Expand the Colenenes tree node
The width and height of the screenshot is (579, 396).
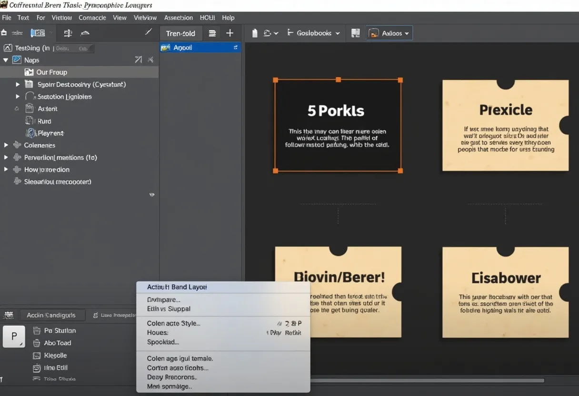click(6, 145)
